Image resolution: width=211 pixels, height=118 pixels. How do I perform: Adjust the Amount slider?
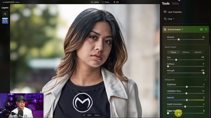click(x=179, y=40)
